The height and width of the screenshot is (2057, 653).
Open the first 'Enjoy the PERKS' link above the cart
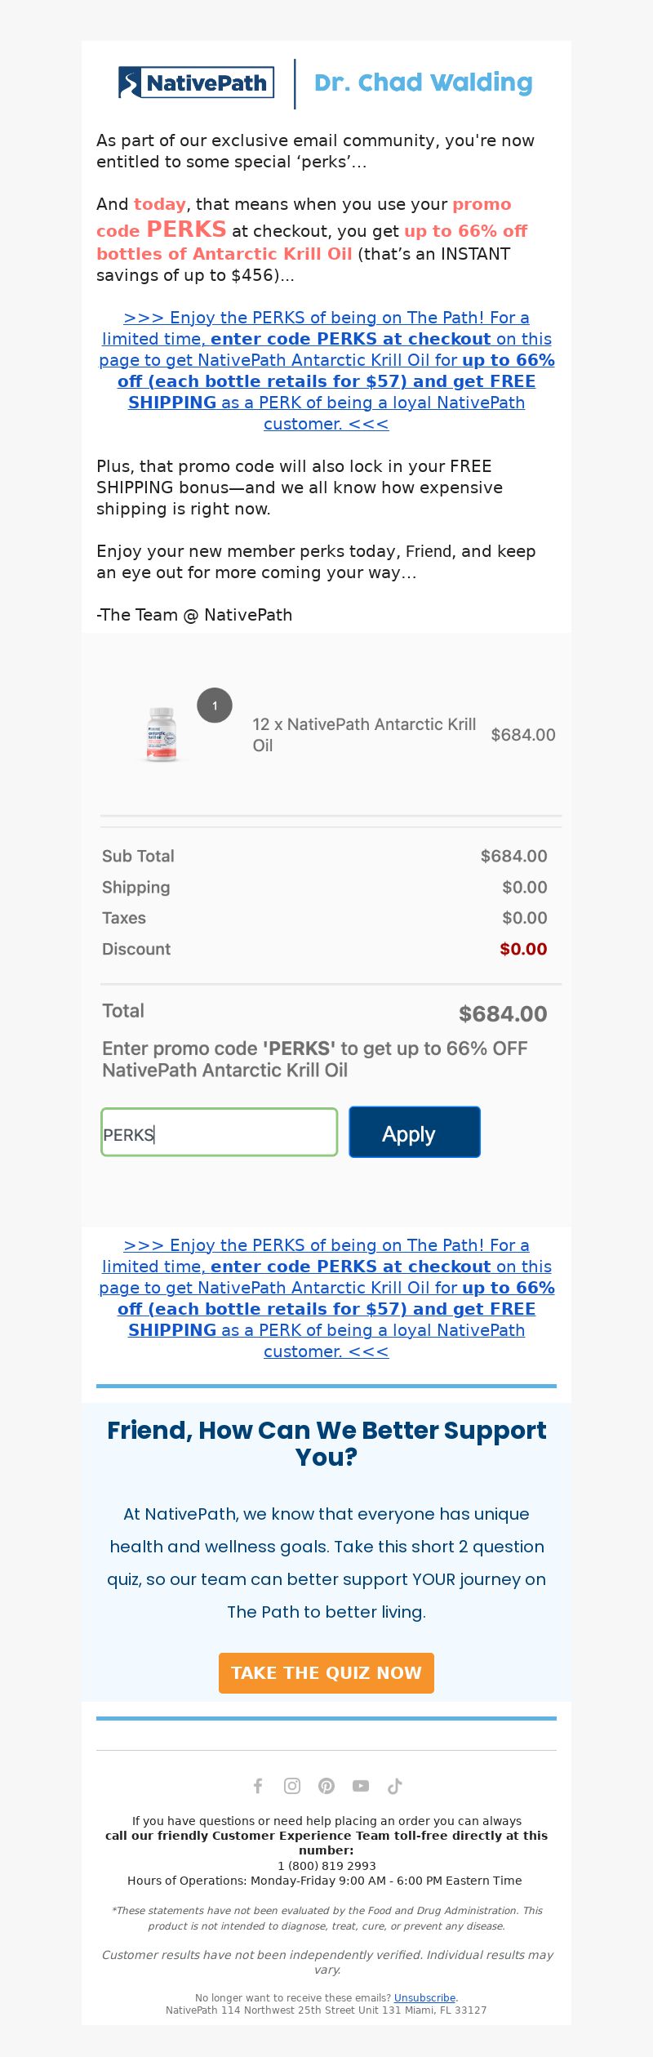pyautogui.click(x=326, y=371)
